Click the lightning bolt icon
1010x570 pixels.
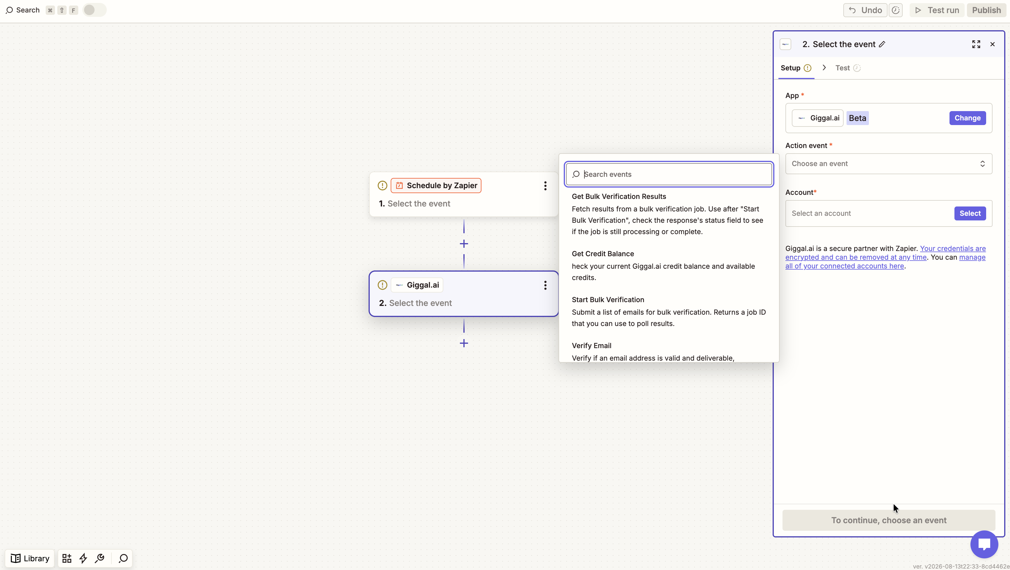pyautogui.click(x=83, y=558)
